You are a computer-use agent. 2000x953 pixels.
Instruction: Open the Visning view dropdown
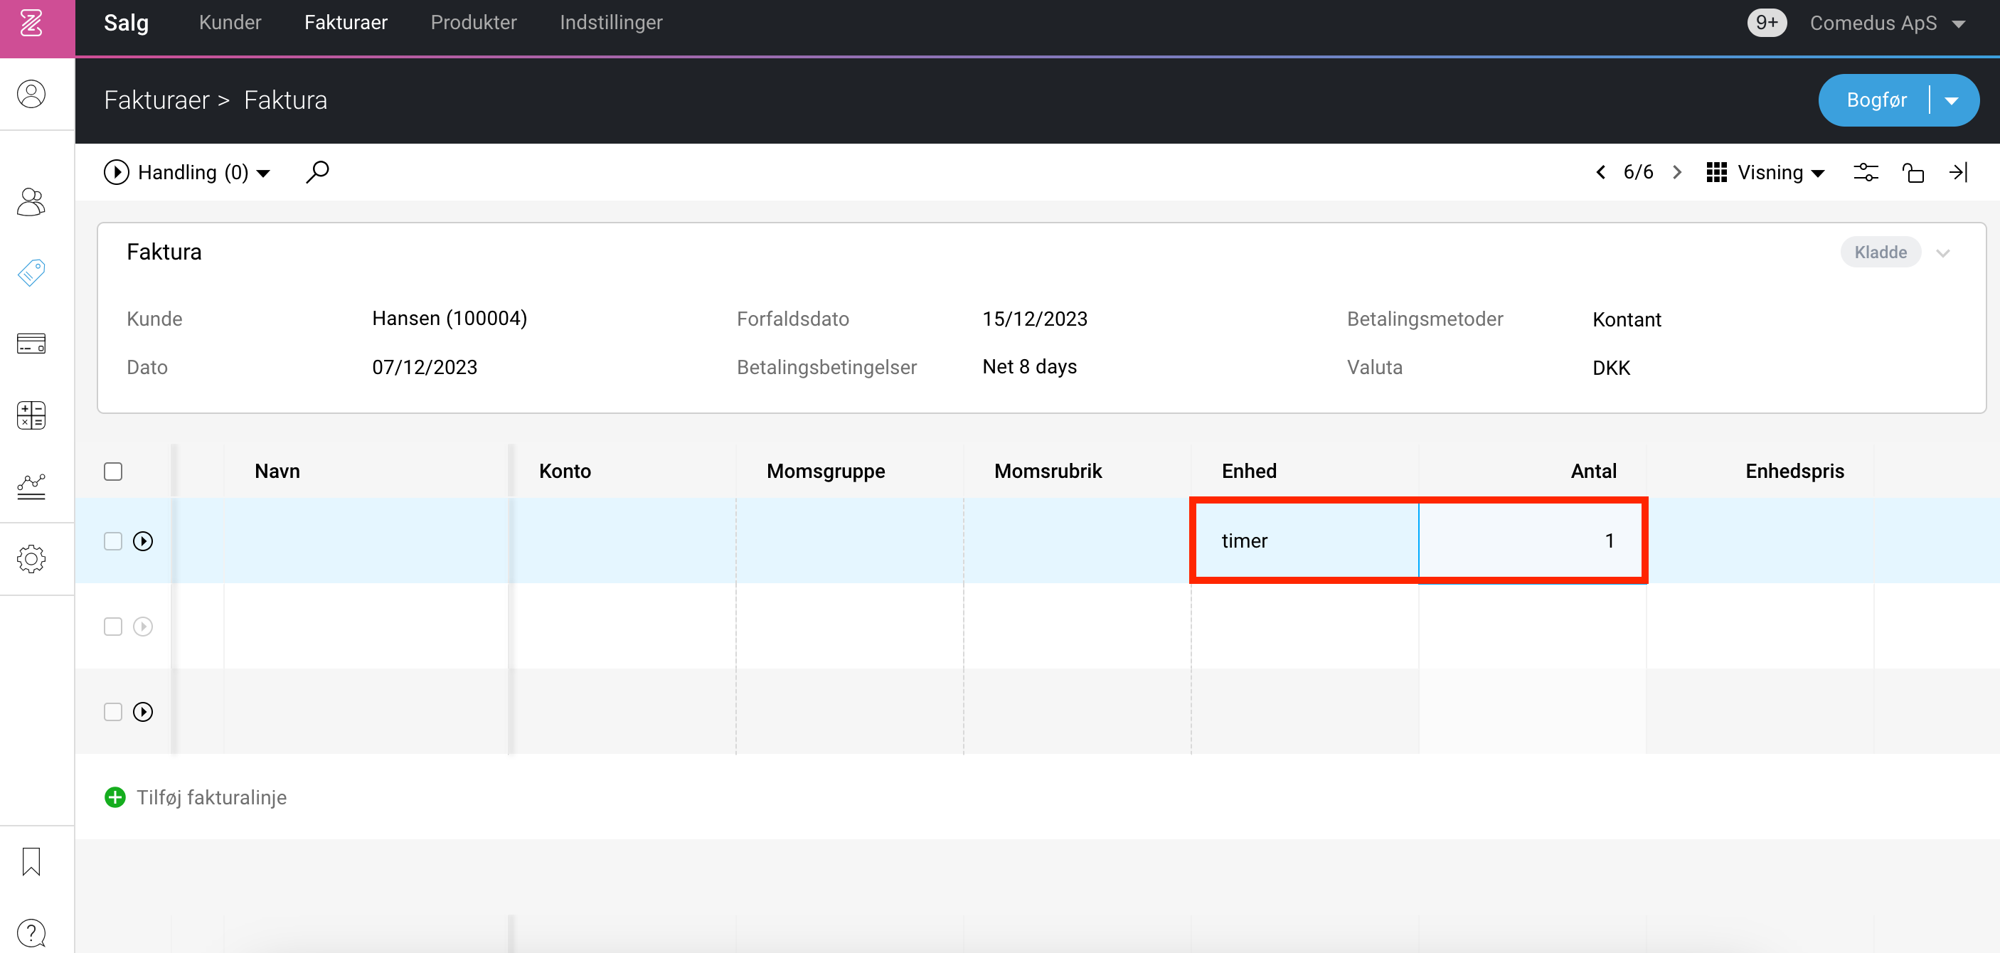click(x=1765, y=172)
